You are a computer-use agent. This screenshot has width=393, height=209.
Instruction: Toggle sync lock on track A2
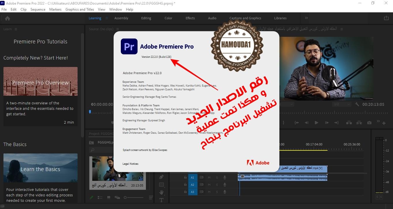[202, 185]
